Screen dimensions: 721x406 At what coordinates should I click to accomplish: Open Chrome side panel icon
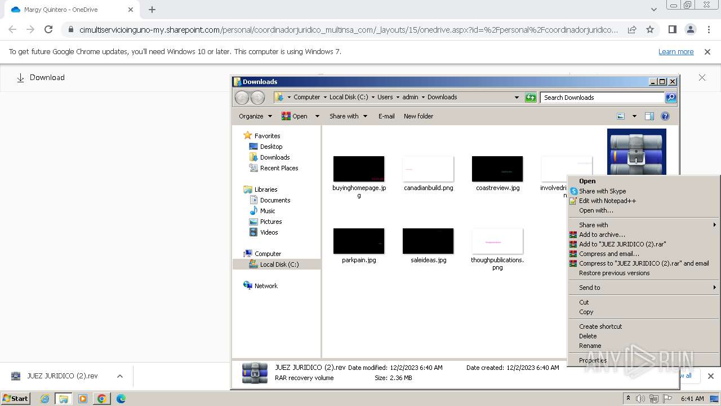(x=672, y=29)
